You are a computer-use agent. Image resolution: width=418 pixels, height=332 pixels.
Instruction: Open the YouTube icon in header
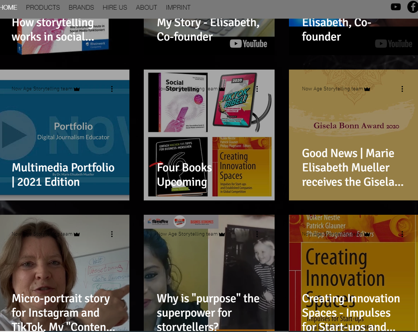(396, 7)
